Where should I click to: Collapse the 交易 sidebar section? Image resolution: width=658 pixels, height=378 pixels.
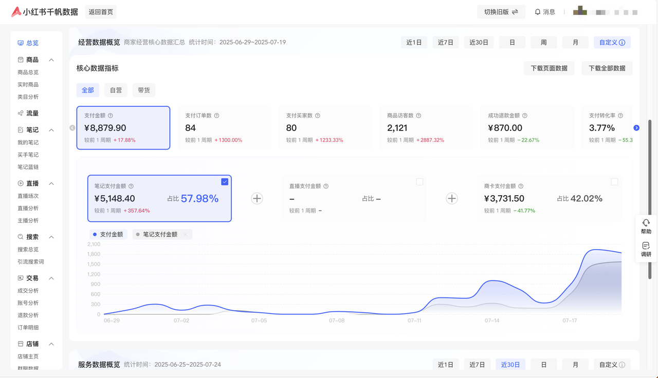51,278
